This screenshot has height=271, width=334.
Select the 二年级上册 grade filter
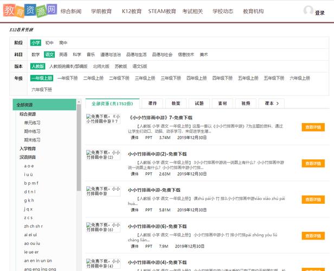click(x=93, y=78)
